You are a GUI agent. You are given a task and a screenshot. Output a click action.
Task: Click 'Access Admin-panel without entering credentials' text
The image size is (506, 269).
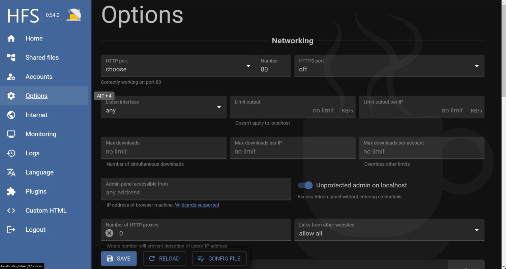[349, 197]
